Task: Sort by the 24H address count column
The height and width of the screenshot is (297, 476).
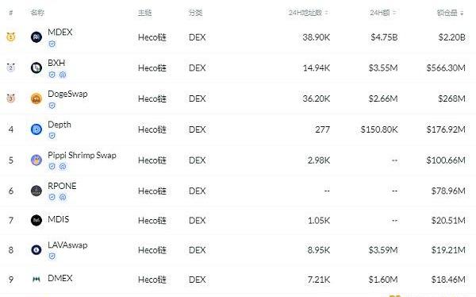Action: coord(308,13)
